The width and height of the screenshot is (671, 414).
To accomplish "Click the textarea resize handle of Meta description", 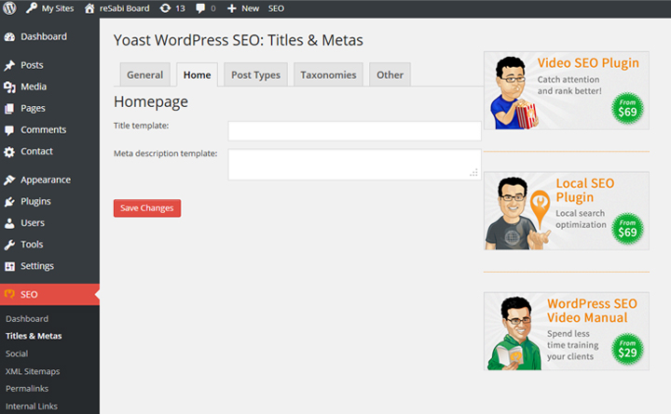I will [473, 173].
